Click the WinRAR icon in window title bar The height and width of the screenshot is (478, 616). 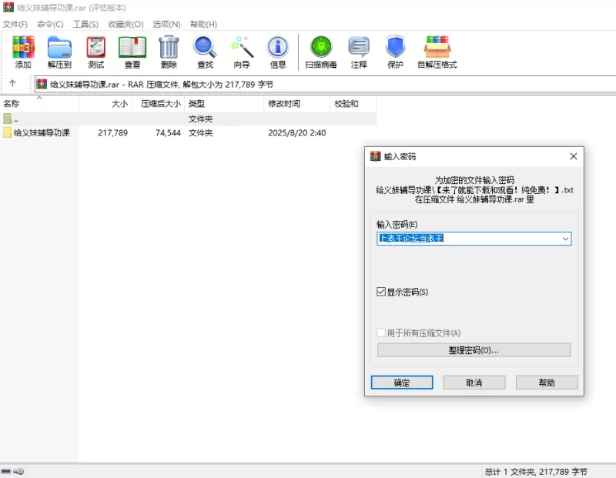[x=8, y=8]
